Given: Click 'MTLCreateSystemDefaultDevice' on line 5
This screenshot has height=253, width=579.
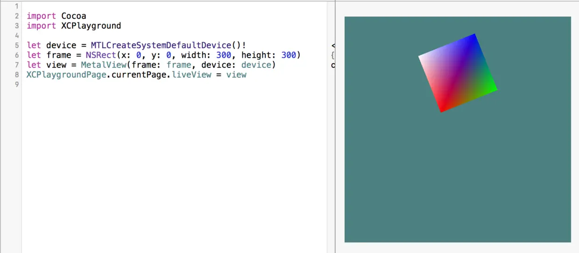Looking at the screenshot, I should (161, 45).
